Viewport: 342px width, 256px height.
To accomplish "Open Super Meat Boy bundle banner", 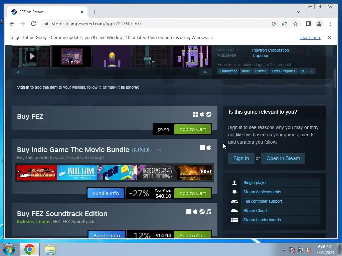I will click(x=37, y=173).
